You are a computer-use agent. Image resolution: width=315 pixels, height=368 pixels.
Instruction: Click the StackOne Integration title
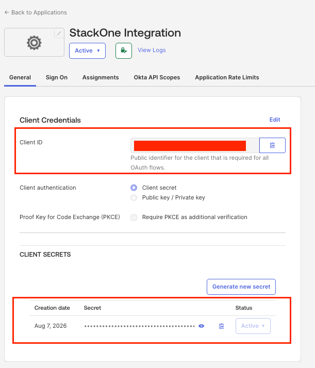(x=125, y=33)
